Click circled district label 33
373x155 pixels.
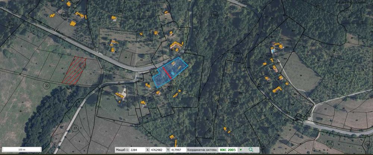[x=11, y=25]
